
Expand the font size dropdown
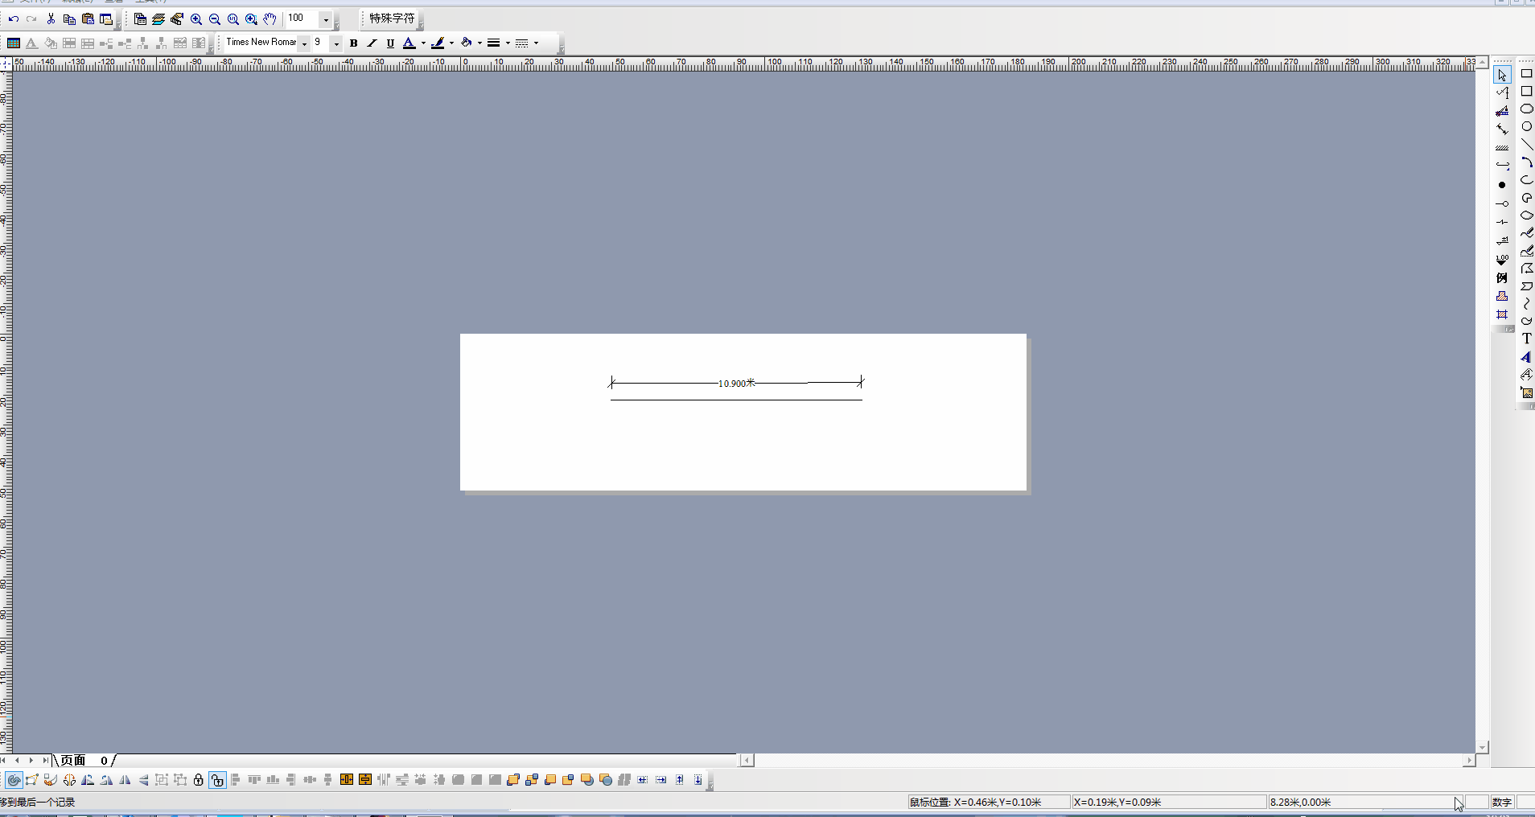click(336, 43)
